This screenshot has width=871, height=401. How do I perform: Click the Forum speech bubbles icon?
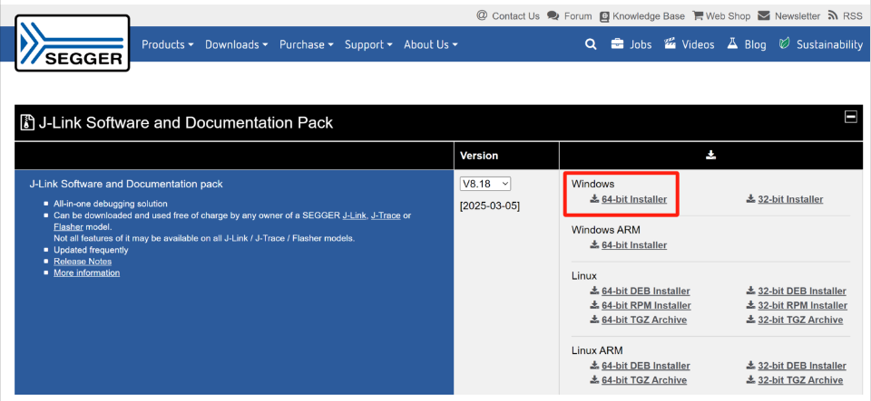553,15
